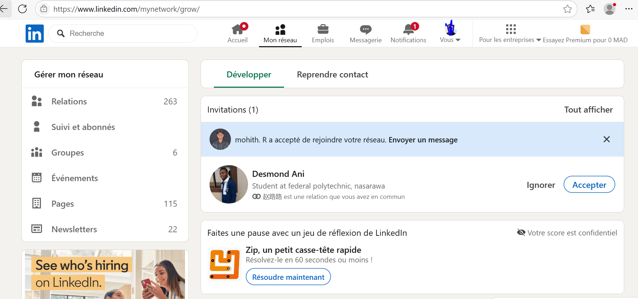Click the Newsletters icon in sidebar

click(37, 229)
